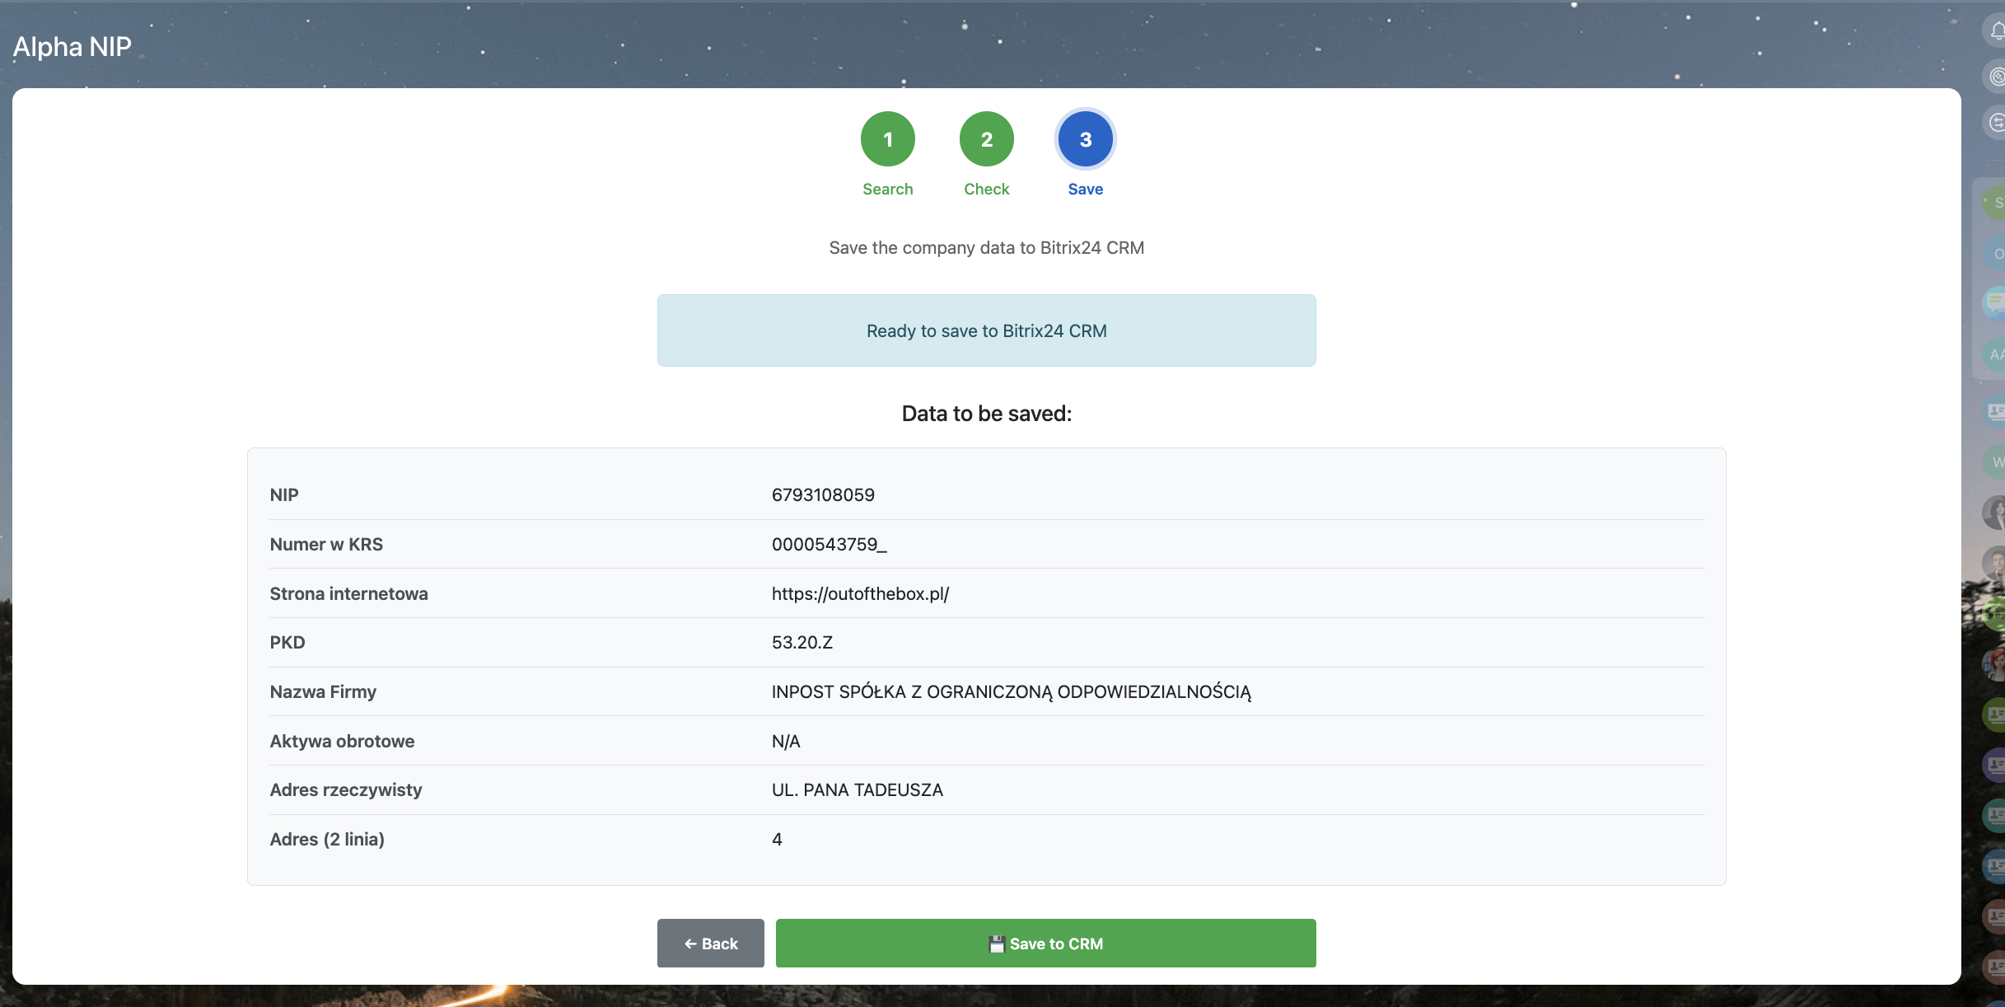Click the green Save to CRM button
This screenshot has width=2005, height=1007.
[1045, 944]
